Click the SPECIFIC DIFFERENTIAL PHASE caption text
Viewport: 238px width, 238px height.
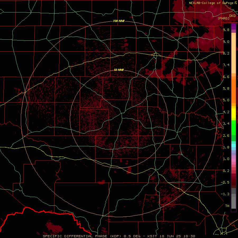point(75,236)
